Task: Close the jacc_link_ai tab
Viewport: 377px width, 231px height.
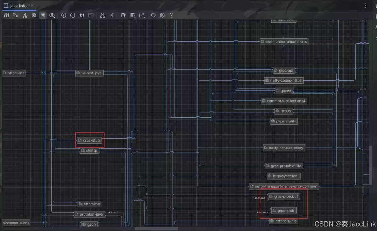Action: pos(32,6)
